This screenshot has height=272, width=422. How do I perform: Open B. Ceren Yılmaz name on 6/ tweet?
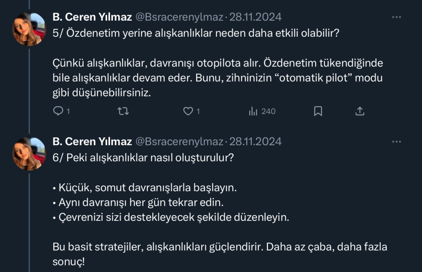[x=92, y=142]
